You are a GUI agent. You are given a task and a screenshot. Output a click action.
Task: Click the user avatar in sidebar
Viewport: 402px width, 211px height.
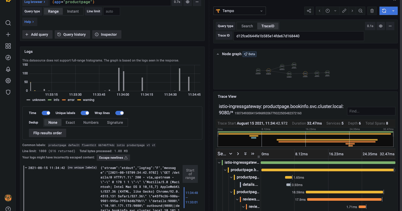pyautogui.click(x=8, y=198)
